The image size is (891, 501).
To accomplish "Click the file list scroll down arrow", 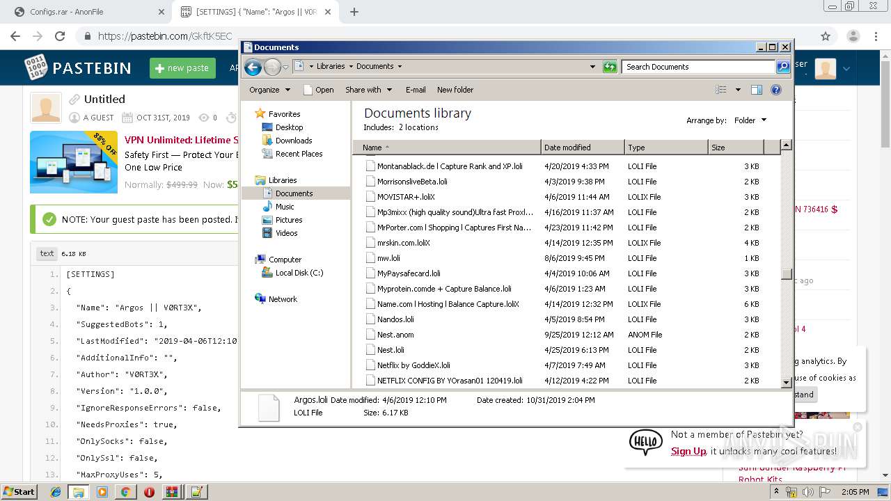I will 786,382.
